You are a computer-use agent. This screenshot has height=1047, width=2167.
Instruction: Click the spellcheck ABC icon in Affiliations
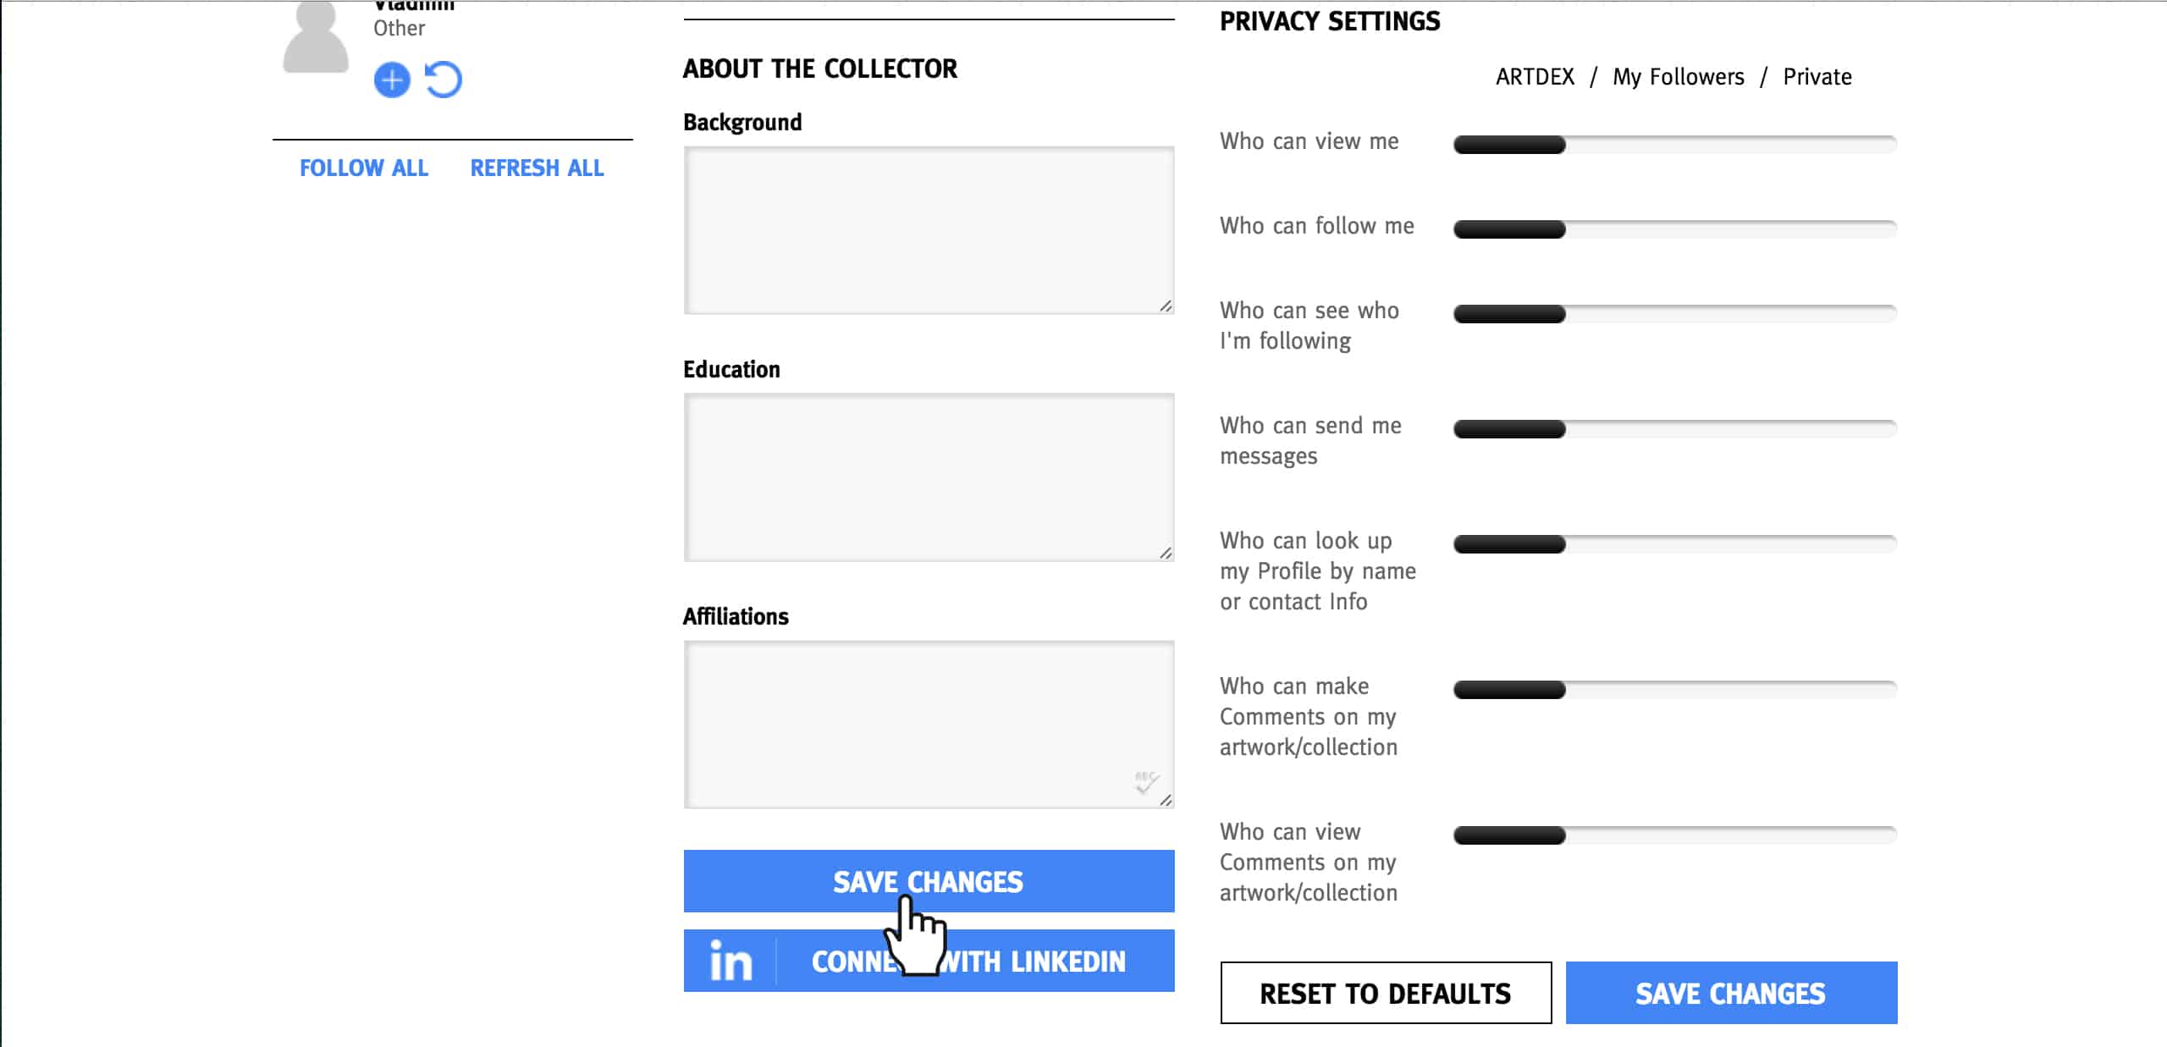coord(1145,782)
